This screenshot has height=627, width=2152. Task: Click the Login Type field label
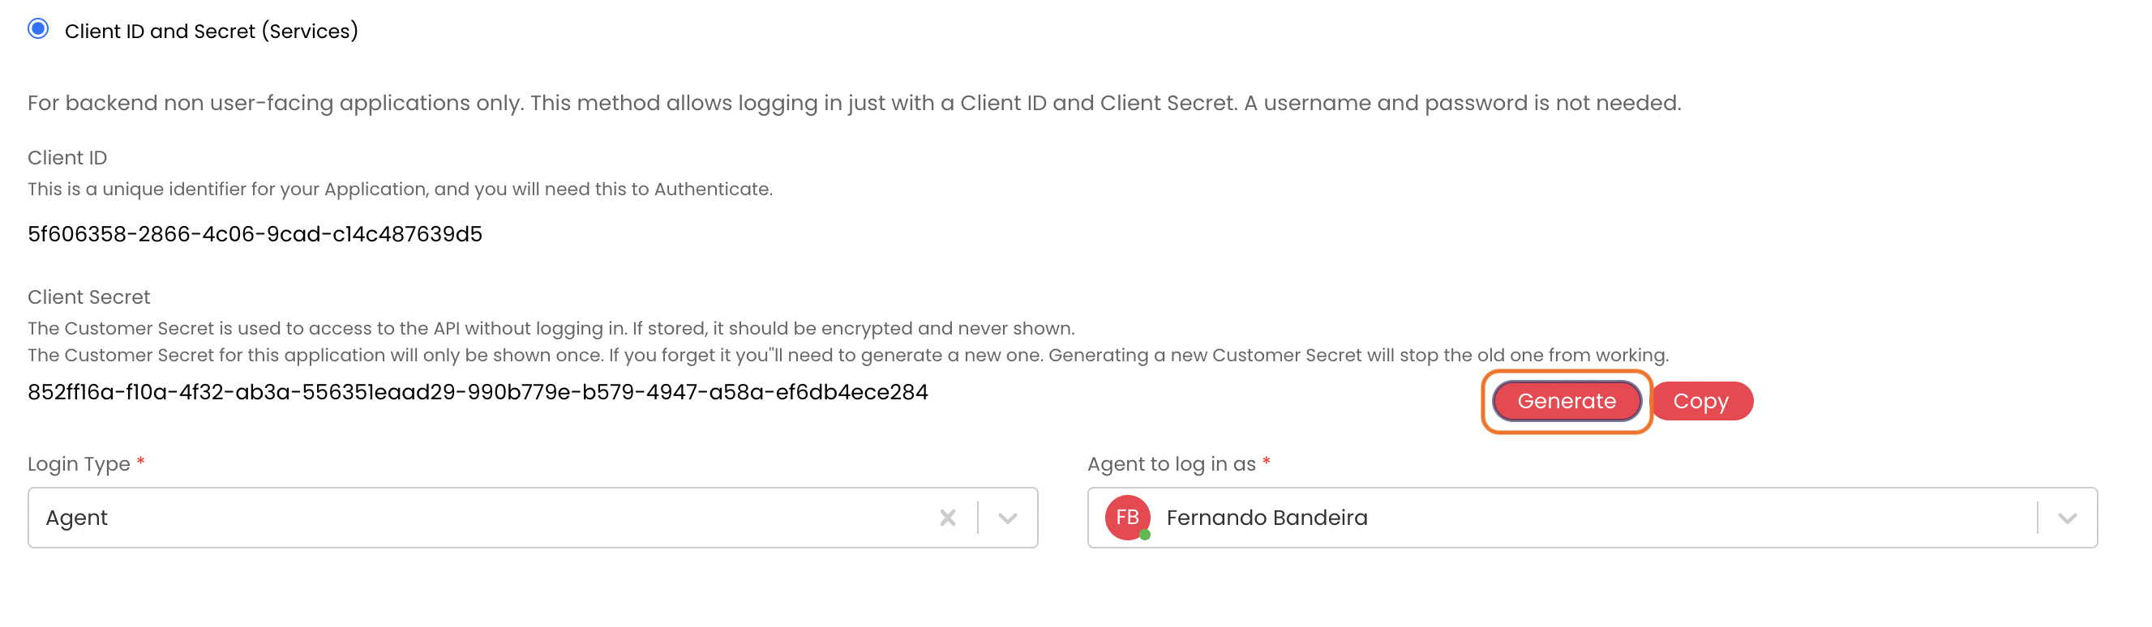point(79,464)
